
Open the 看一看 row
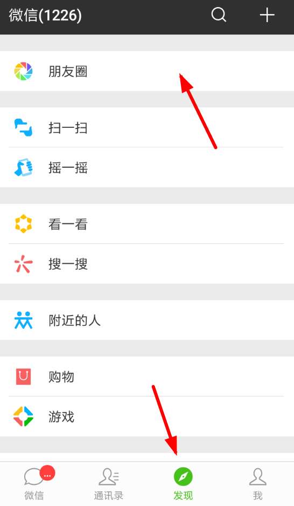coord(147,224)
